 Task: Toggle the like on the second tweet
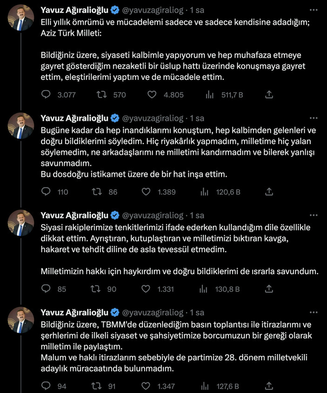pos(146,192)
